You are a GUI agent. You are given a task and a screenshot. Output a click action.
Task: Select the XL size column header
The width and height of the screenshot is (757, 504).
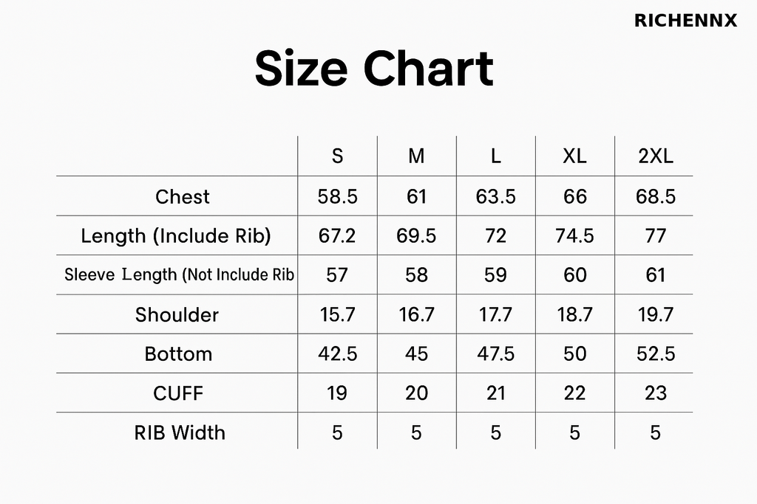(574, 156)
